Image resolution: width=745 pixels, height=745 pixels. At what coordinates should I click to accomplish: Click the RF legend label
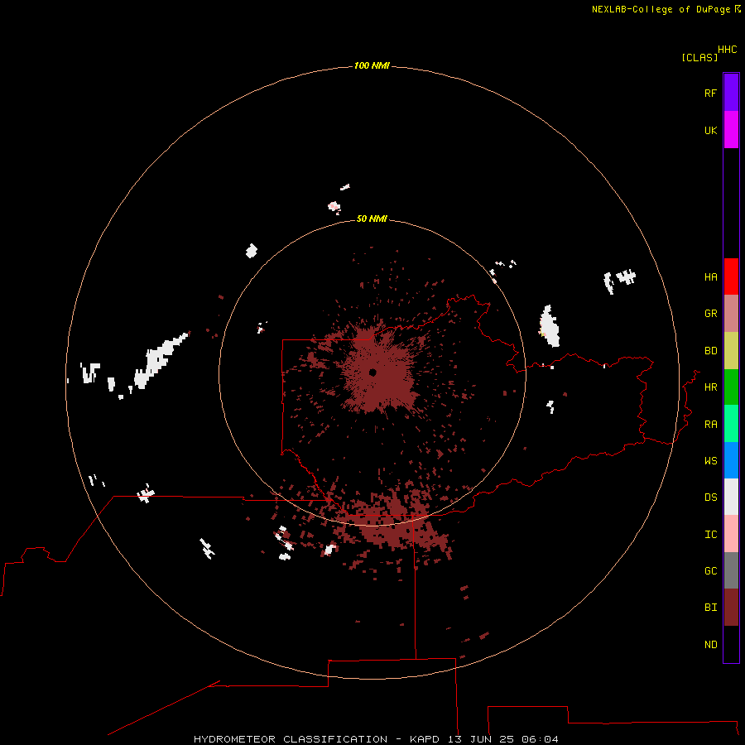710,93
